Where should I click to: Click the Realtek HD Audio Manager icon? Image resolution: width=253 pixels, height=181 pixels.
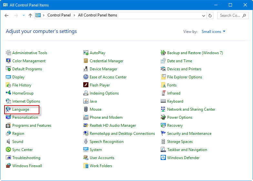(x=86, y=125)
